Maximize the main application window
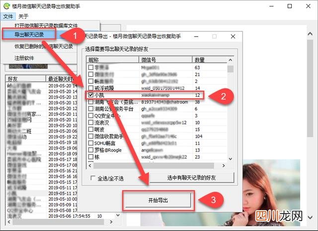 click(290, 6)
